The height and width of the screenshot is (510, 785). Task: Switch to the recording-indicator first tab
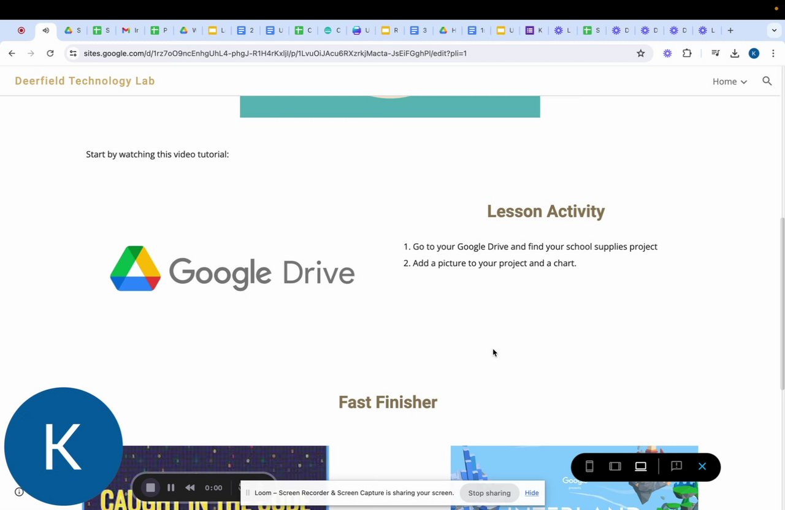click(x=21, y=30)
